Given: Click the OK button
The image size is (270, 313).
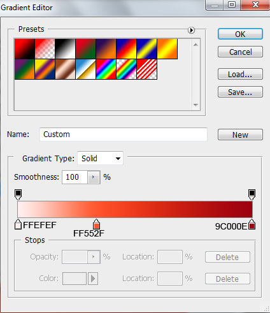Looking at the screenshot, I should pyautogui.click(x=240, y=34).
